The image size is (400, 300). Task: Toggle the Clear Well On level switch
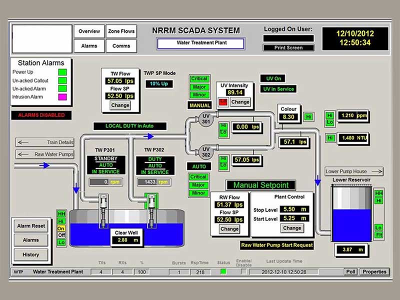tap(61, 228)
